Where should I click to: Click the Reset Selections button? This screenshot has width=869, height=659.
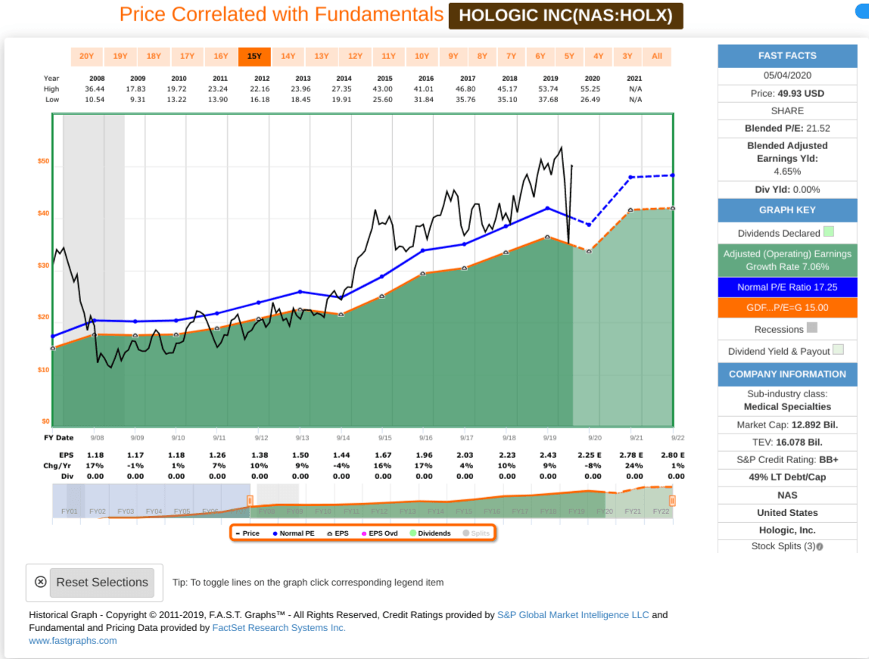[102, 583]
